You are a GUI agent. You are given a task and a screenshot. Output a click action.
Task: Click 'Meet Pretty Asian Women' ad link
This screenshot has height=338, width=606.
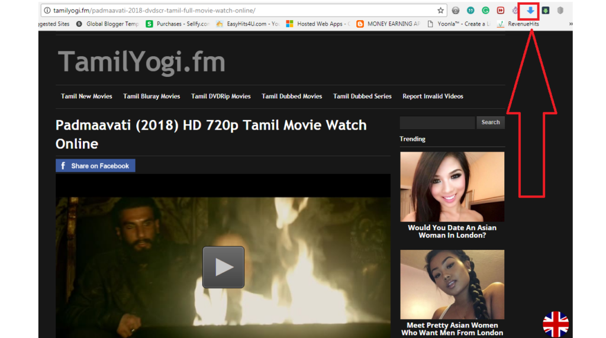(452, 329)
